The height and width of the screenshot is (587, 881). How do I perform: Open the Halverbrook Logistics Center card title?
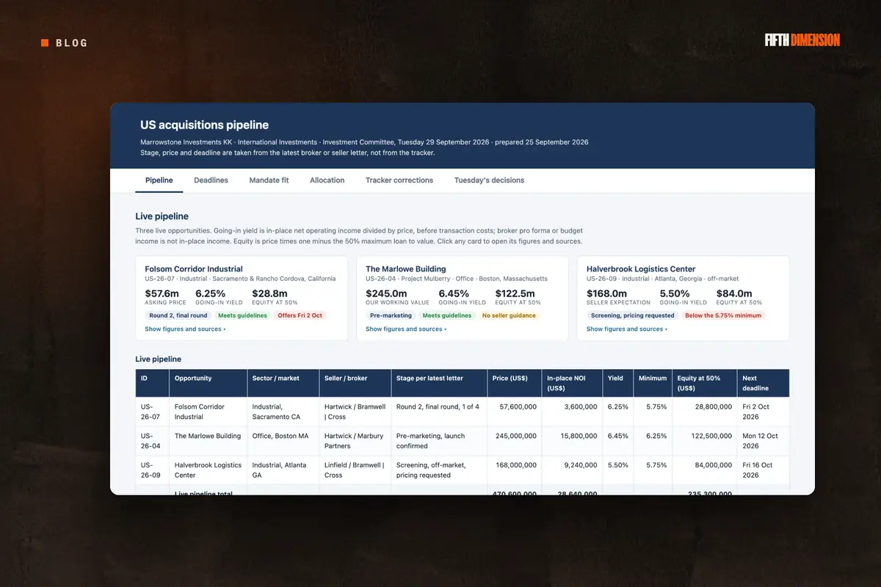pos(641,269)
